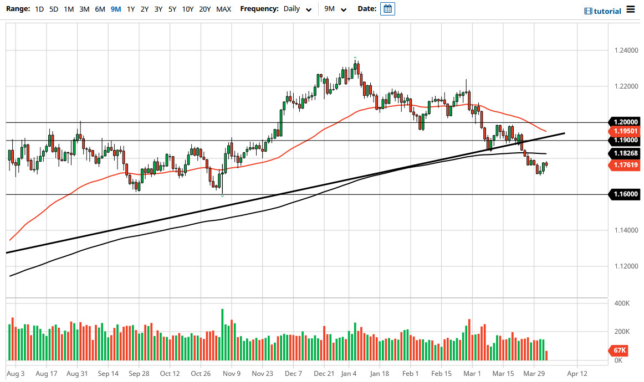Click the 1.14000 axis value
The height and width of the screenshot is (382, 644).
[x=626, y=230]
